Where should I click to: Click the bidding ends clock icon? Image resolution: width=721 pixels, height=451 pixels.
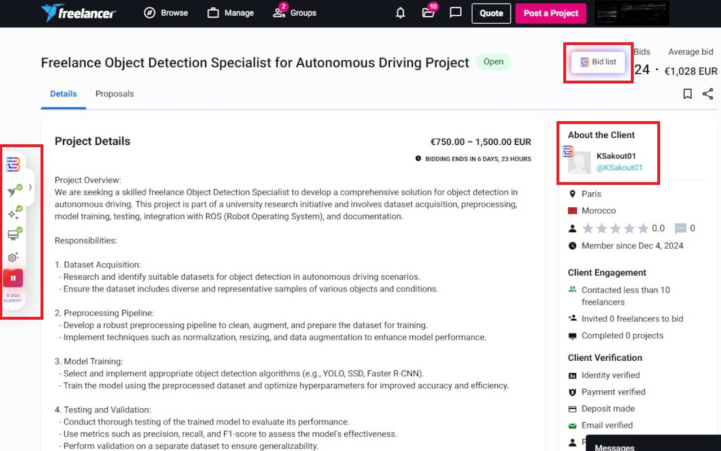[418, 159]
